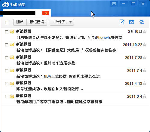The height and width of the screenshot is (132, 150).
Task: Click the red unread count badge 6
Action: pos(46,13)
